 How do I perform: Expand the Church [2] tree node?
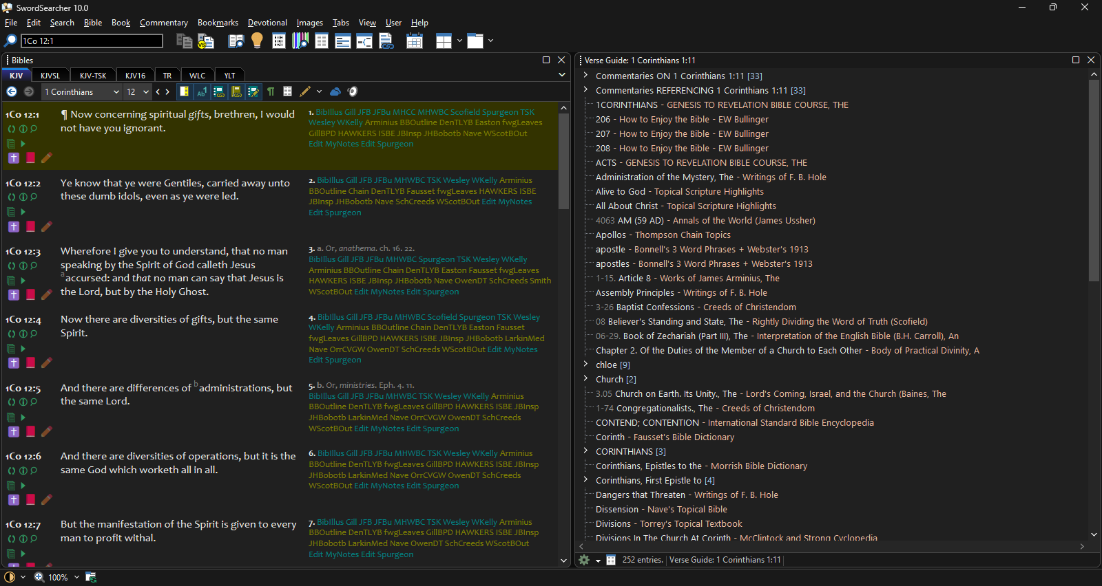pos(585,379)
